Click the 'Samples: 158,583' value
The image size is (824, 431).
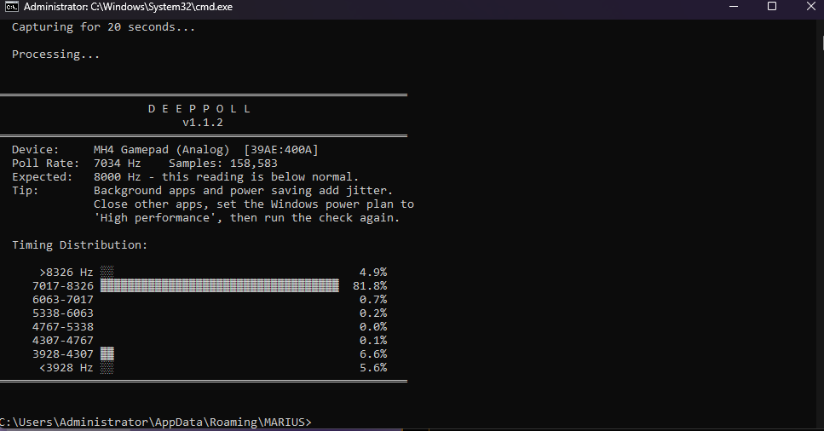222,164
